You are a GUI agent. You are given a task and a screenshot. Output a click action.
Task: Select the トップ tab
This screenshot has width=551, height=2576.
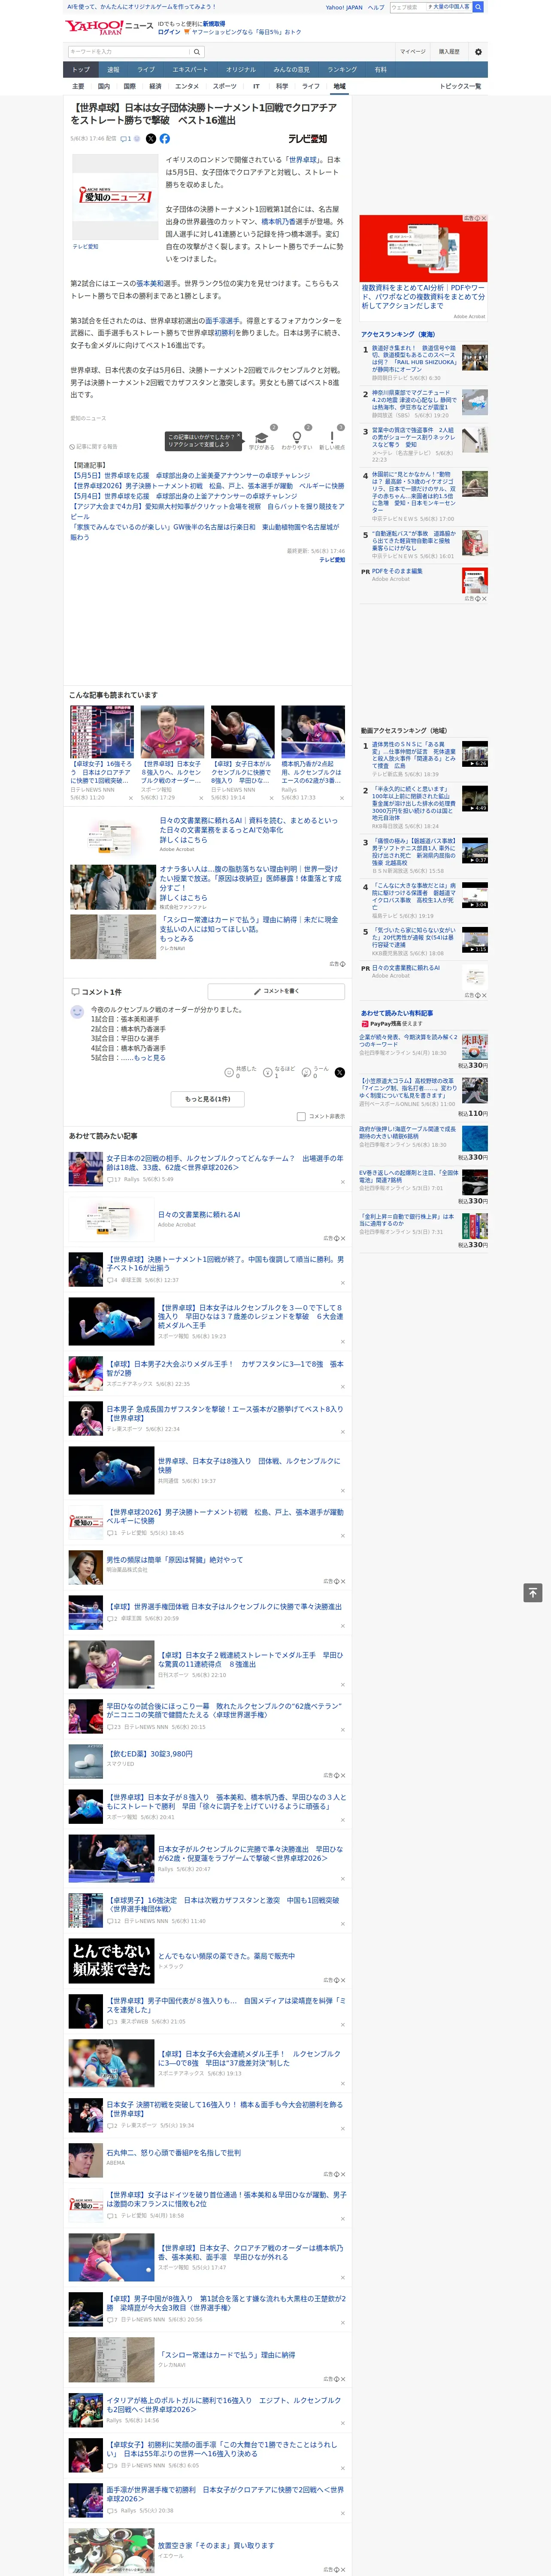[81, 69]
